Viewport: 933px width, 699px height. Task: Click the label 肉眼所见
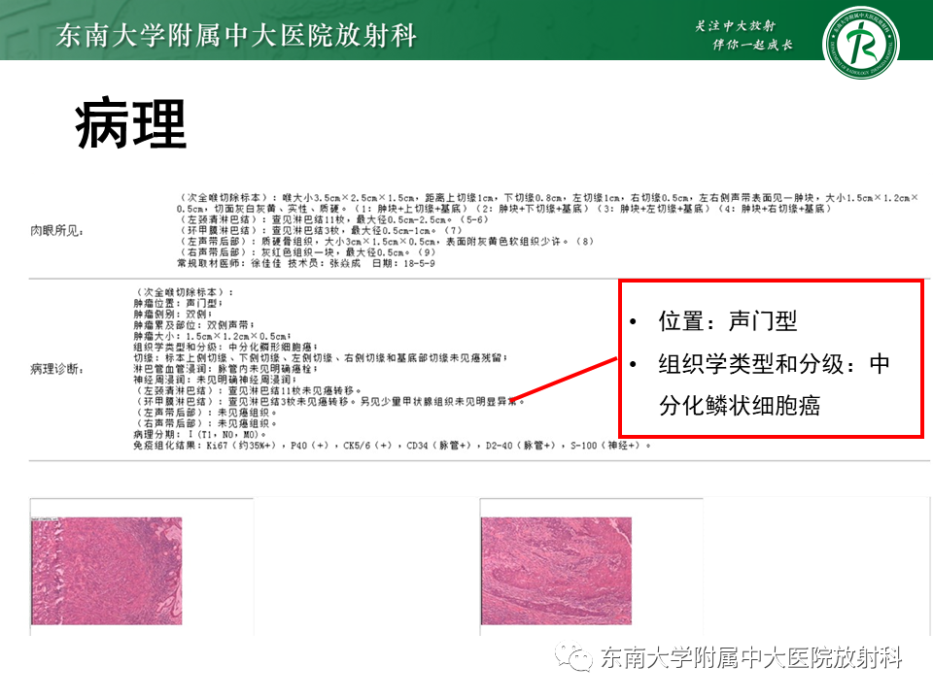(x=56, y=231)
